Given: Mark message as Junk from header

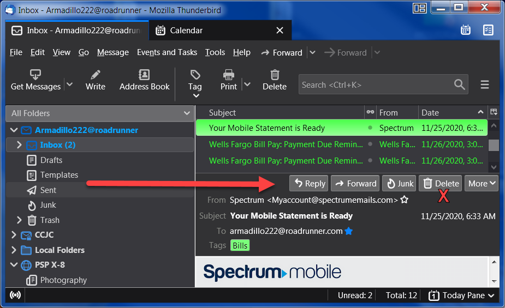Looking at the screenshot, I should [399, 183].
